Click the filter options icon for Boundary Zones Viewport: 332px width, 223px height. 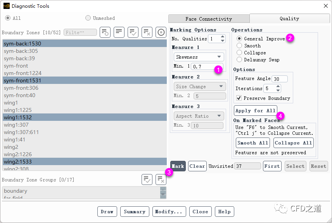click(x=105, y=33)
